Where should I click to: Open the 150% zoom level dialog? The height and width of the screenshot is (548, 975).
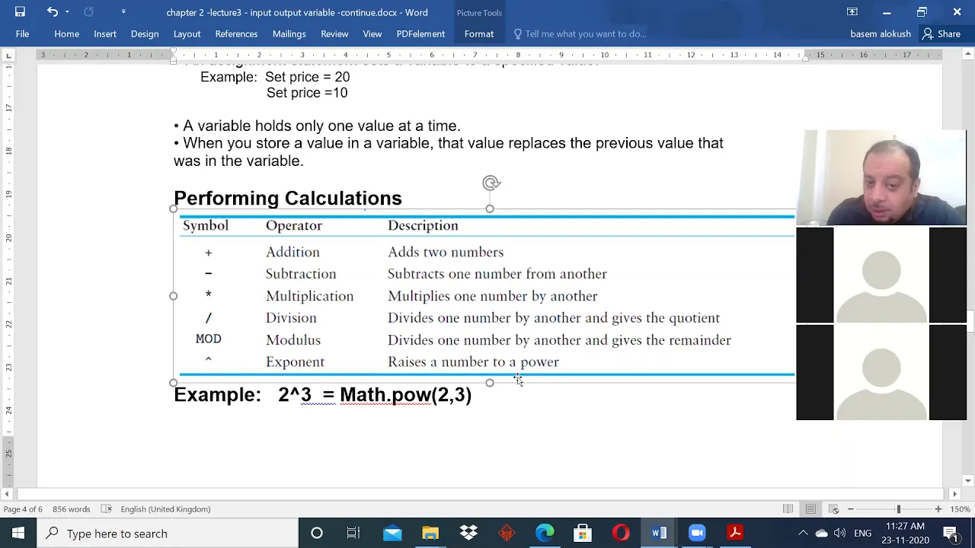click(960, 509)
